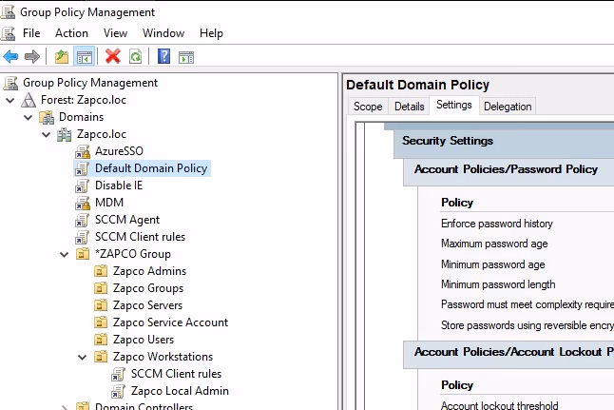Click the 'Minimum password length' policy text
614x410 pixels.
[x=498, y=284]
